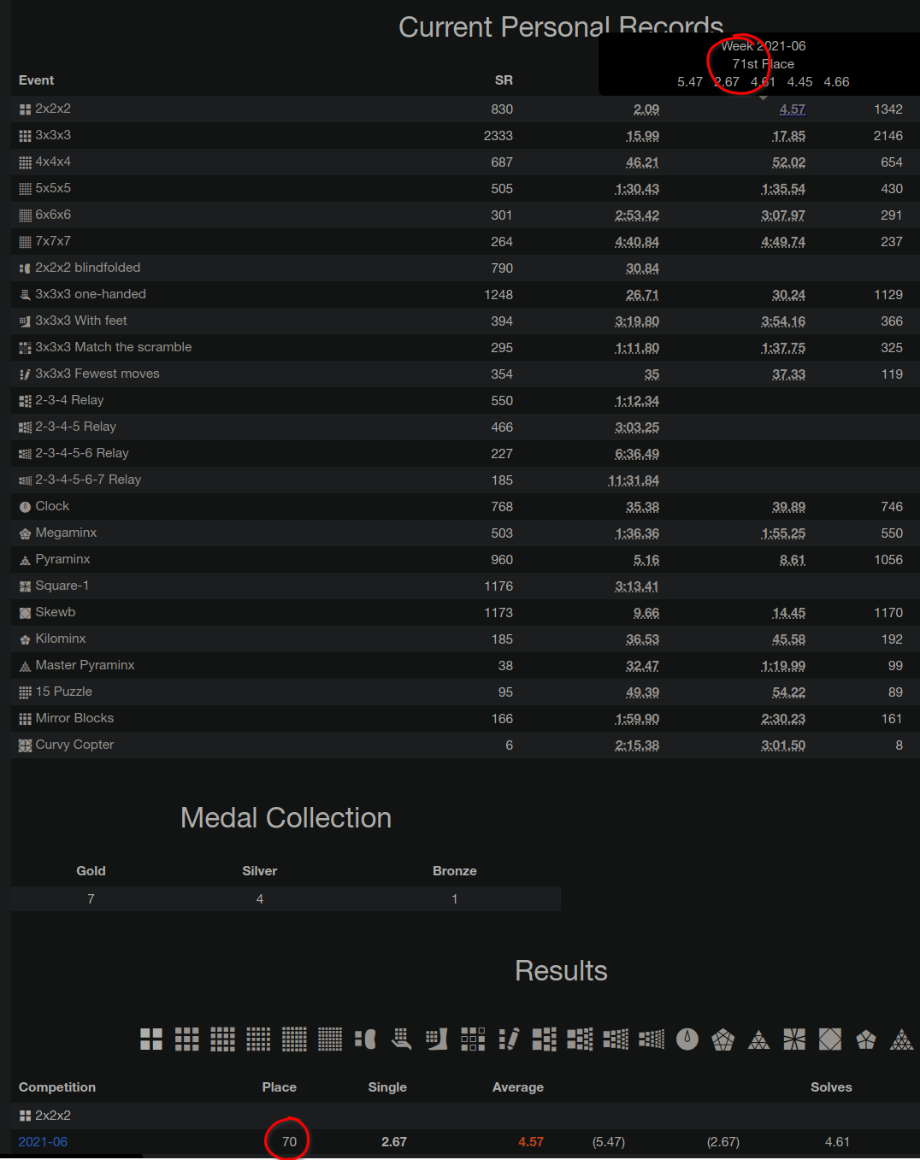Click the Place column header in Results
Viewport: 920px width, 1160px height.
280,1087
